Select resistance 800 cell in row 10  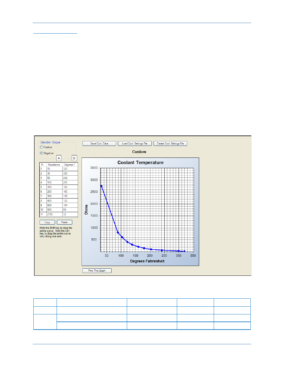click(x=54, y=210)
